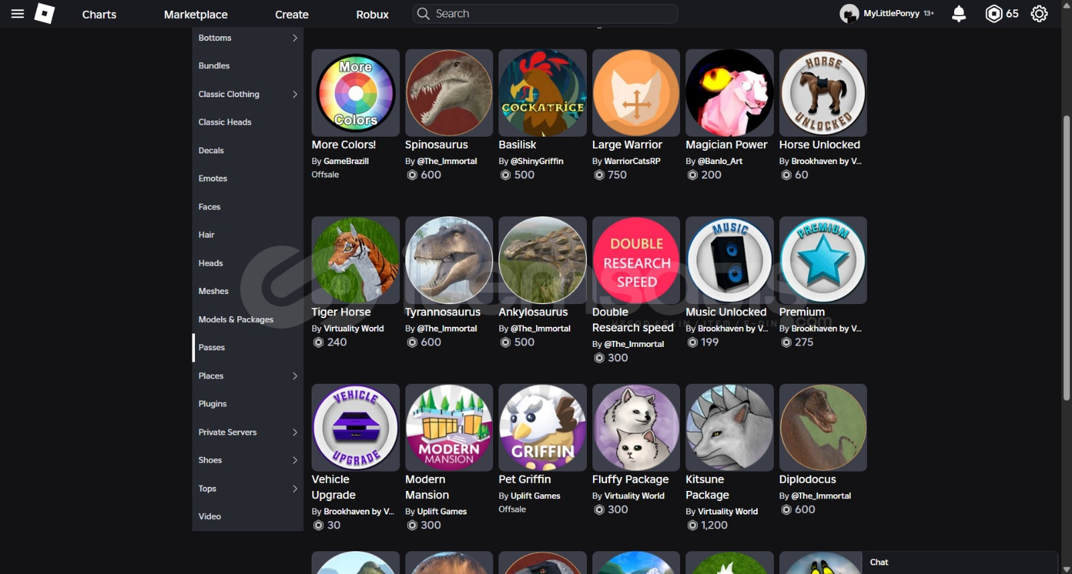
Task: Open the More Colors! pass icon
Action: (356, 93)
